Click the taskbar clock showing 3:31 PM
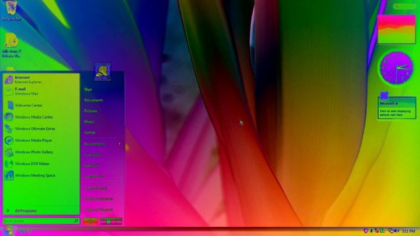 408,231
